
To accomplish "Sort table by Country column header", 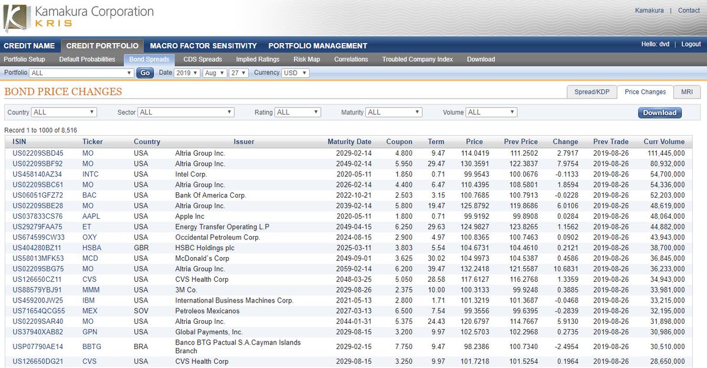I will [147, 142].
